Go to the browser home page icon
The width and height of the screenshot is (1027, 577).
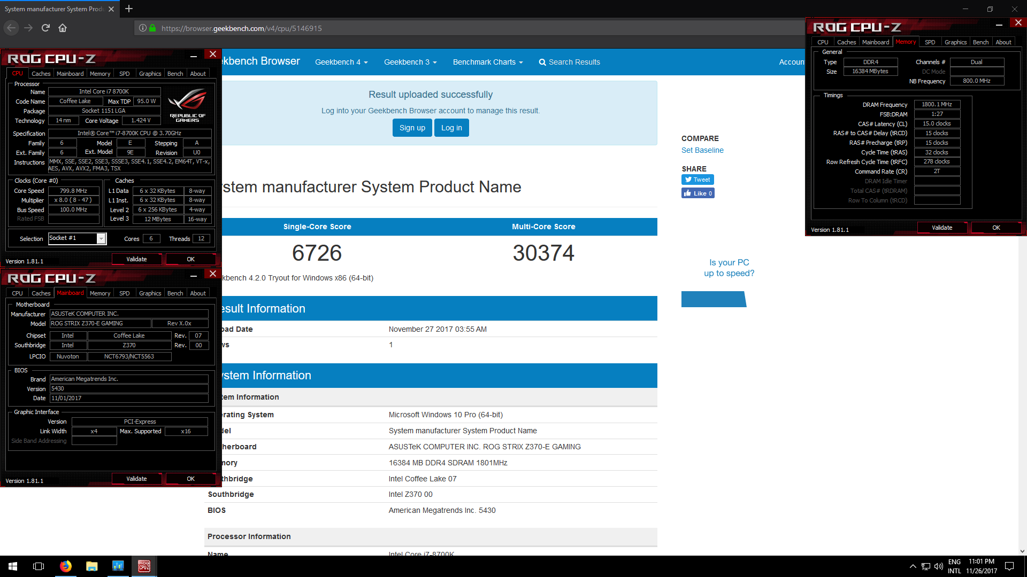pos(63,28)
